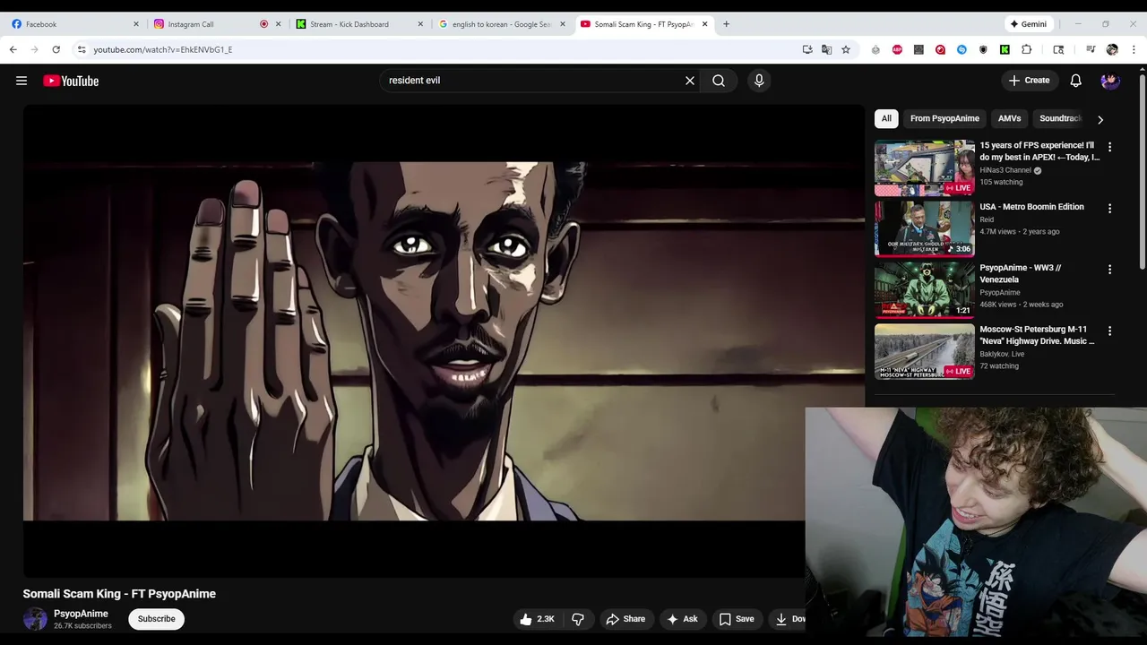Clear the search box text
Viewport: 1147px width, 645px height.
[x=690, y=81]
